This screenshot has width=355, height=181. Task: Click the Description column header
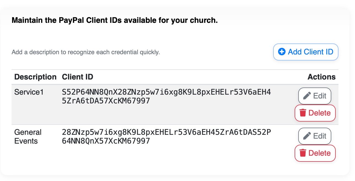[x=35, y=77]
